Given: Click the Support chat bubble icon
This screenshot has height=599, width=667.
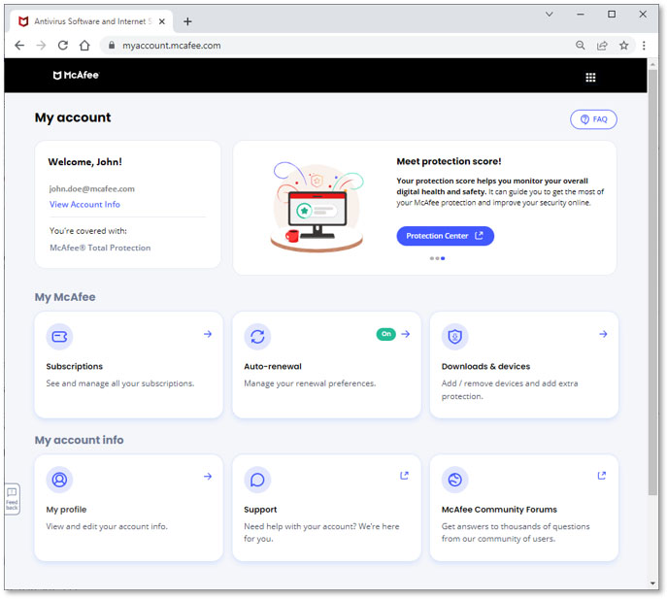Looking at the screenshot, I should tap(257, 480).
